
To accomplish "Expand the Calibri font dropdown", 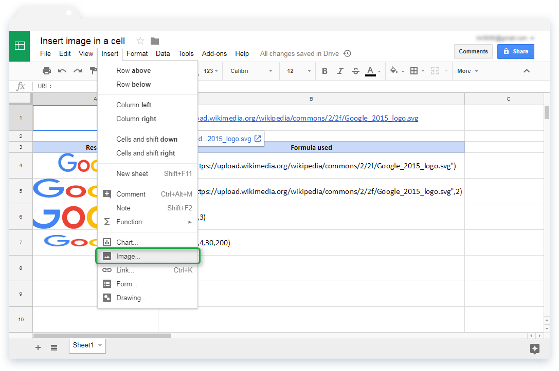I will click(251, 71).
